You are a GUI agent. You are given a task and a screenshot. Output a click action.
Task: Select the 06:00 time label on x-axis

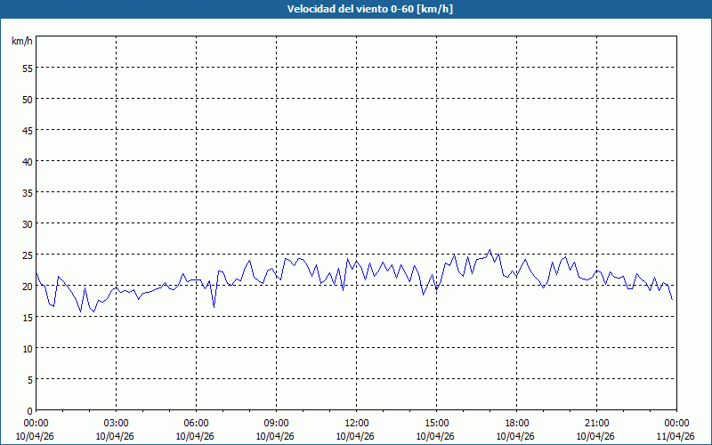click(x=196, y=423)
